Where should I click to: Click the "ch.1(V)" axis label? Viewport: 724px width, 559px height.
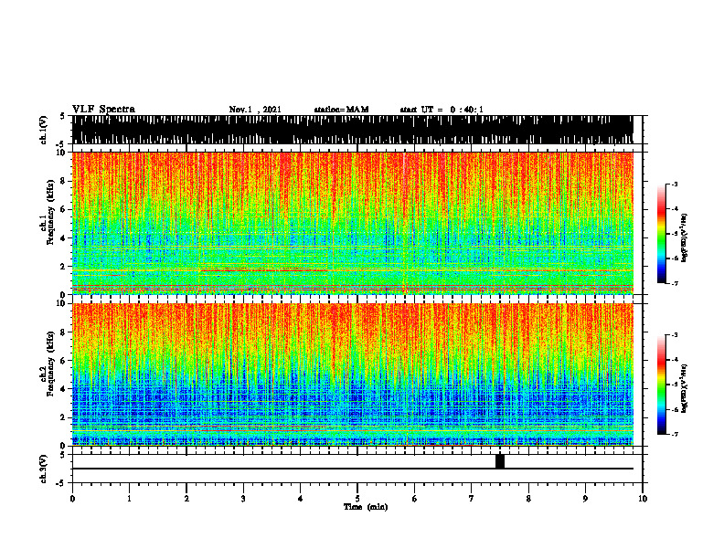pyautogui.click(x=43, y=130)
